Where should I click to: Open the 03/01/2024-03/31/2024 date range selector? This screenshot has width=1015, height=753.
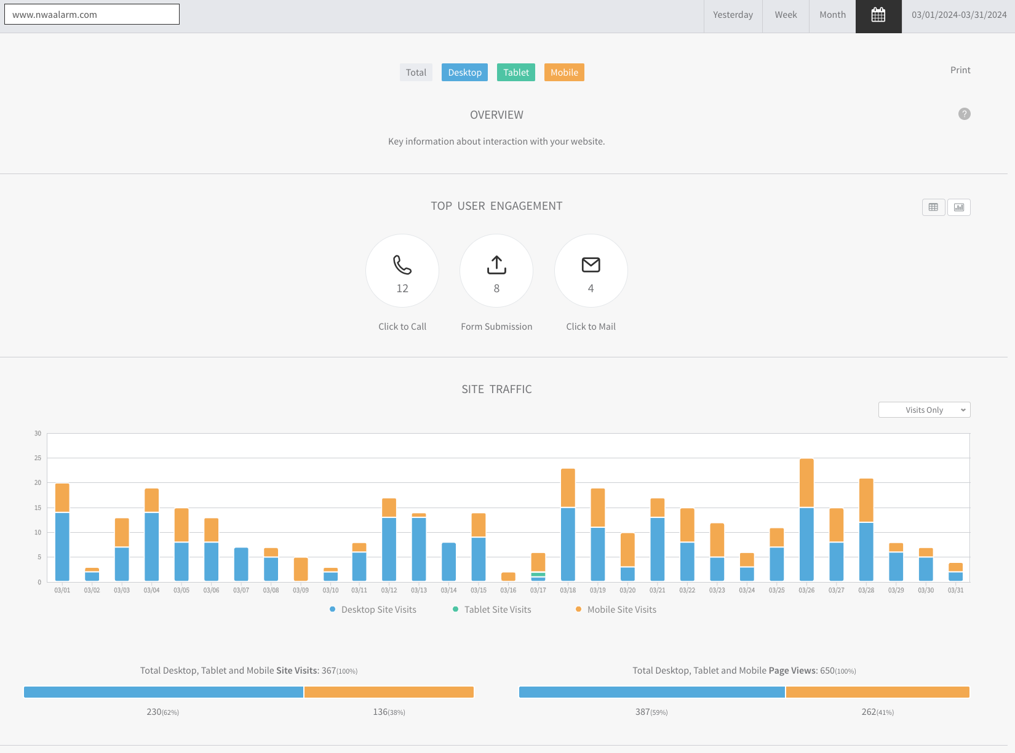click(x=958, y=15)
